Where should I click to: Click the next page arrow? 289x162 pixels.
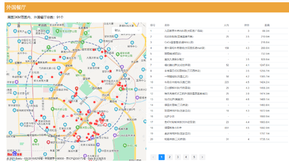pyautogui.click(x=202, y=157)
